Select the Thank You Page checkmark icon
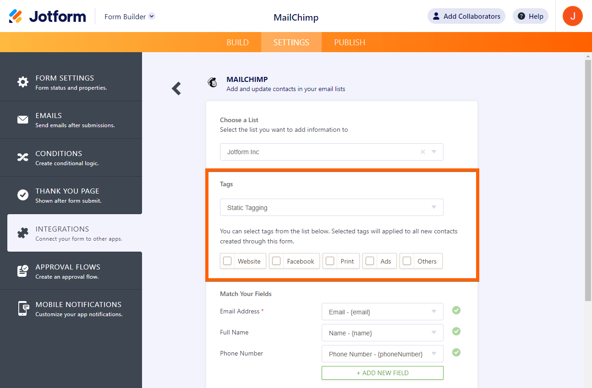 23,195
